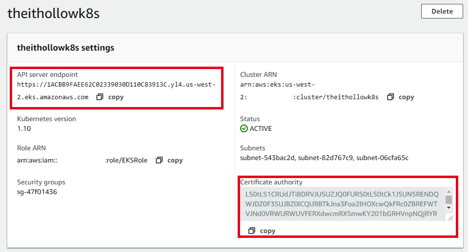
Task: Click copy icon beside the Role ARN
Action: [159, 160]
